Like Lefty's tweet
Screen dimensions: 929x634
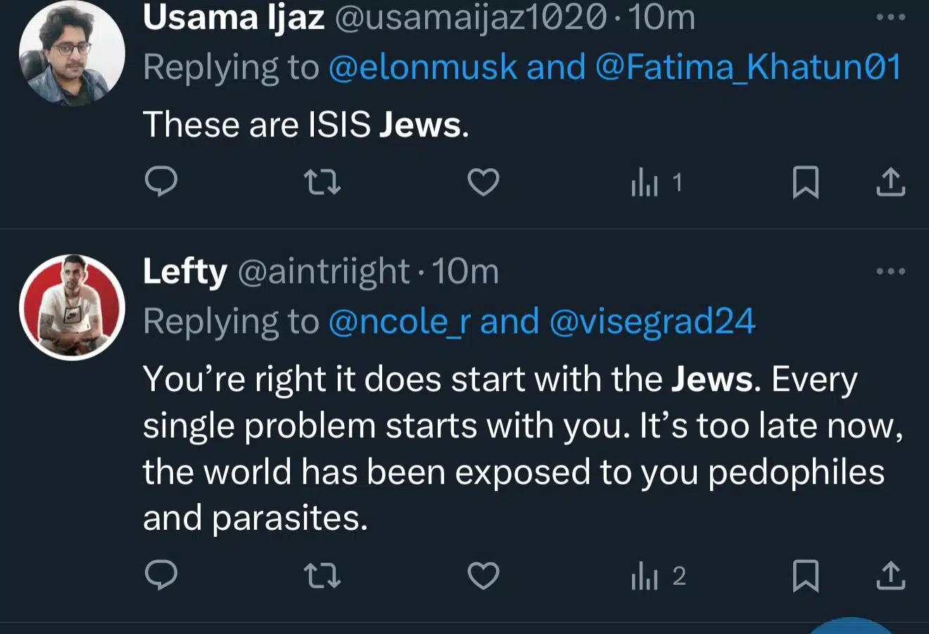click(x=484, y=576)
